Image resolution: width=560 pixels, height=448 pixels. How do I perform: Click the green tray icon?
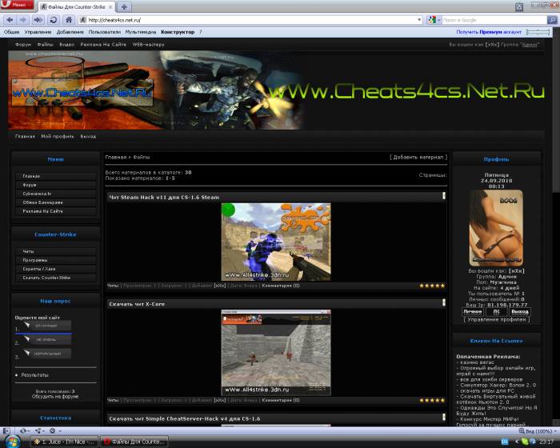pyautogui.click(x=525, y=442)
